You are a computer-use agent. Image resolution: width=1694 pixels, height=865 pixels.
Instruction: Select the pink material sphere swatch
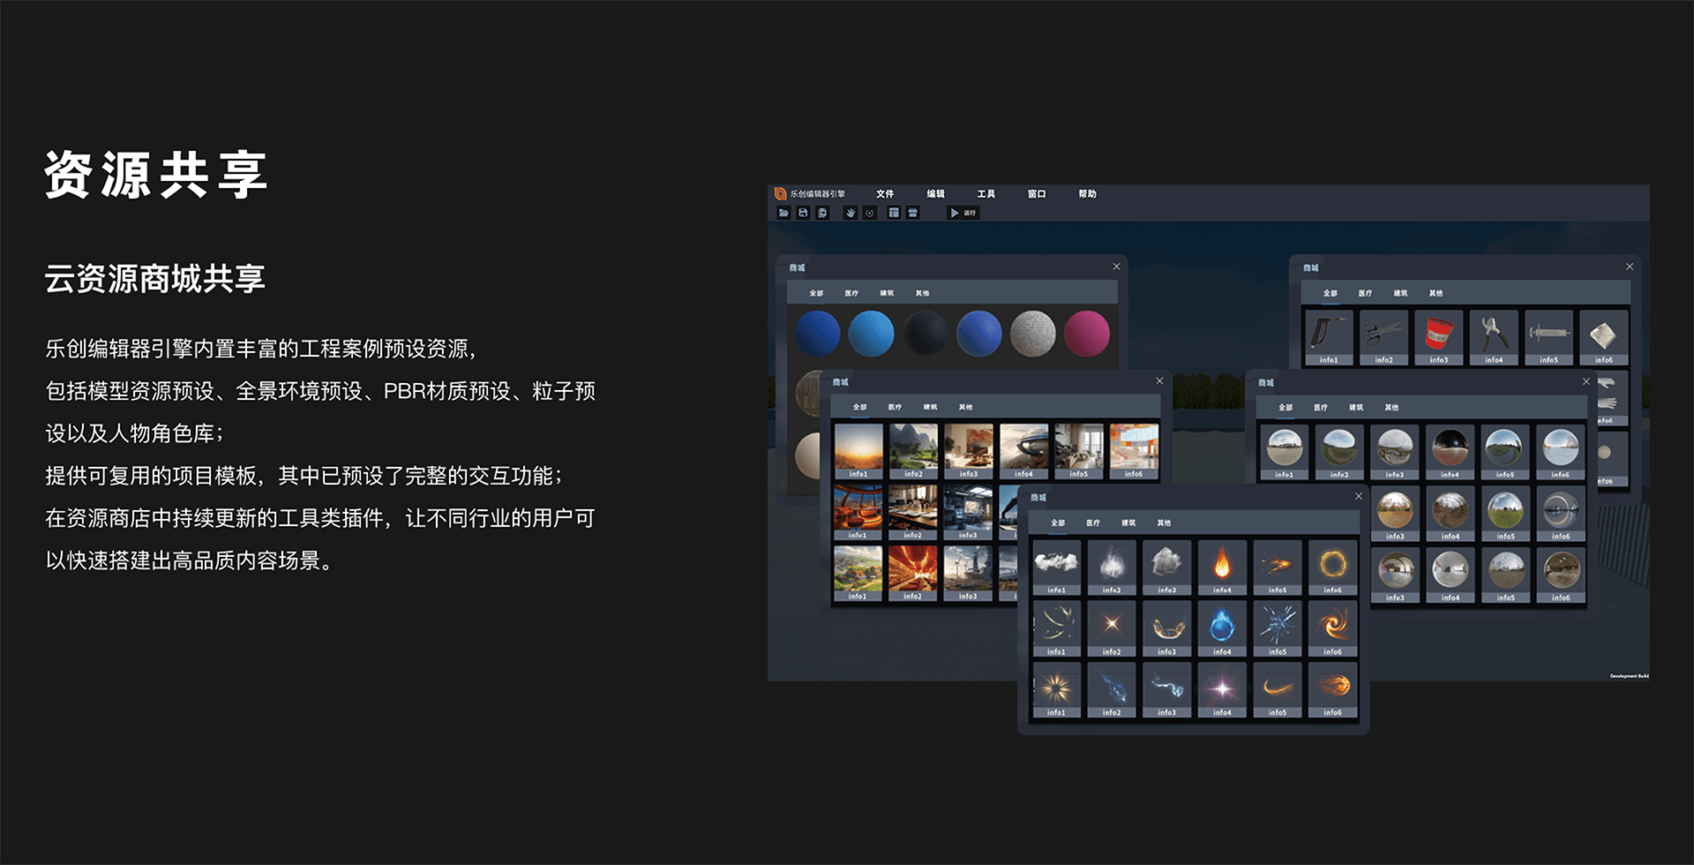click(1086, 334)
